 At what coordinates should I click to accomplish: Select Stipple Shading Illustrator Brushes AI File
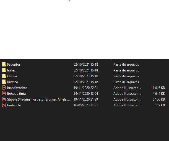pyautogui.click(x=38, y=99)
